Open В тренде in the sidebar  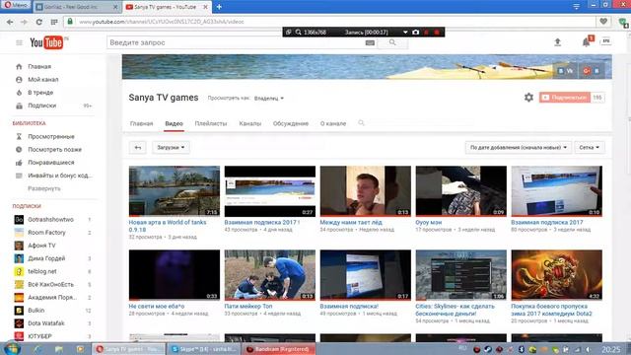click(x=40, y=92)
